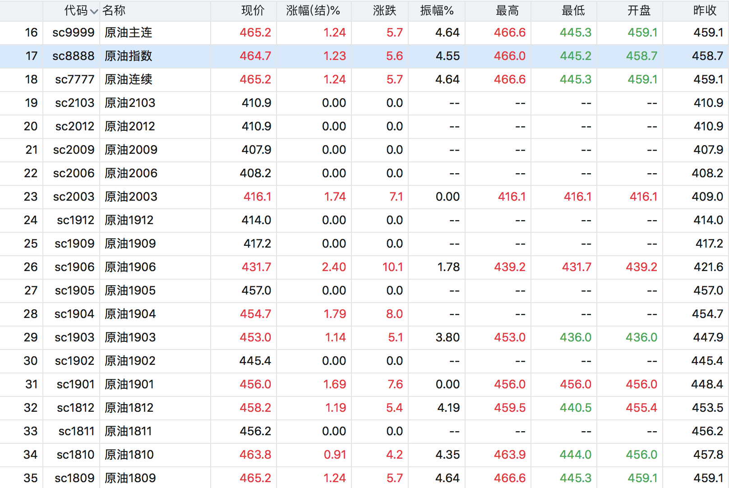Sort by 名称 column header
Viewport: 729px width, 488px height.
(x=114, y=10)
